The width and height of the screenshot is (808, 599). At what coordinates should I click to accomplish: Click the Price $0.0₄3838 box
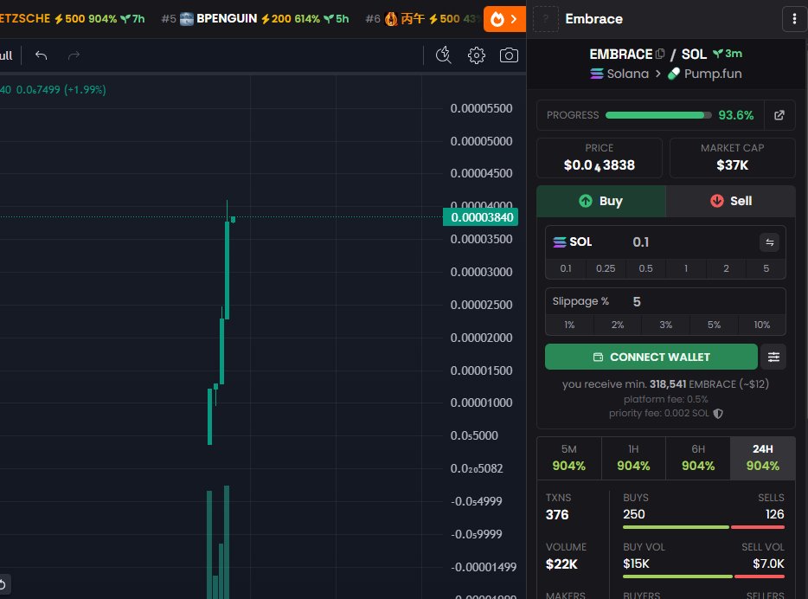point(600,158)
